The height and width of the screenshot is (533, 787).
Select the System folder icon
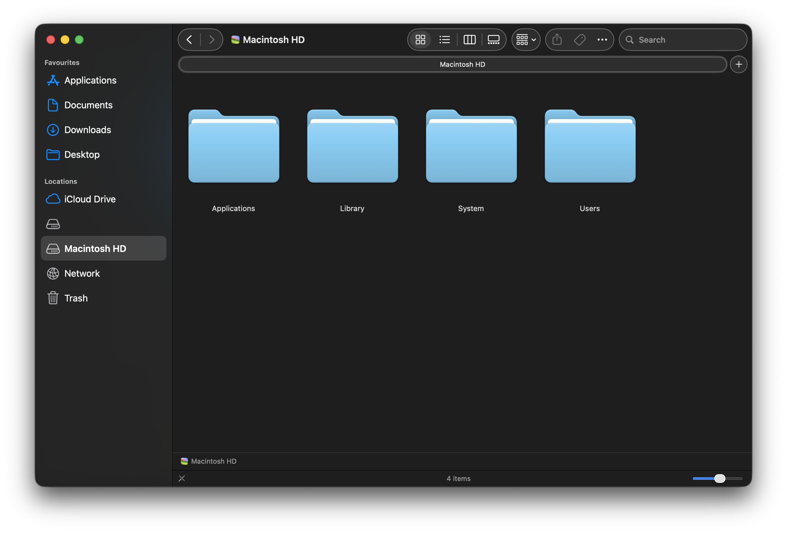click(x=471, y=146)
